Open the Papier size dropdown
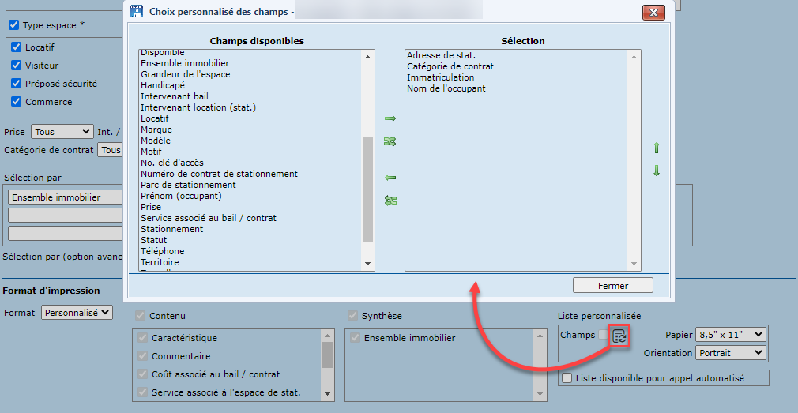798x413 pixels. [x=729, y=335]
